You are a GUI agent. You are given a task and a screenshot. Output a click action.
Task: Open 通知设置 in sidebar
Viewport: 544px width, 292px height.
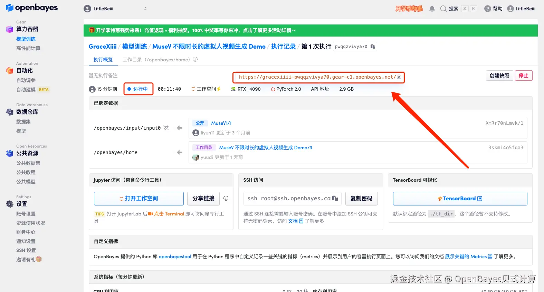click(x=26, y=241)
